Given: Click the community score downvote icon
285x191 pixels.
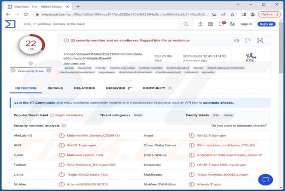Looking at the screenshot, I should click(13, 71).
